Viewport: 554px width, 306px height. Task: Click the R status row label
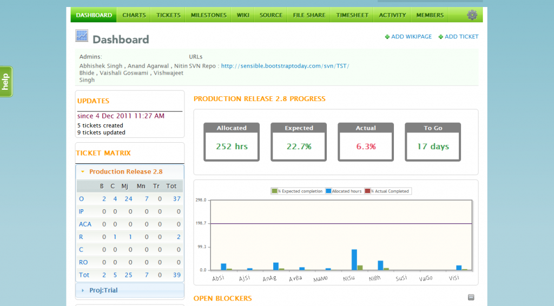coord(81,237)
